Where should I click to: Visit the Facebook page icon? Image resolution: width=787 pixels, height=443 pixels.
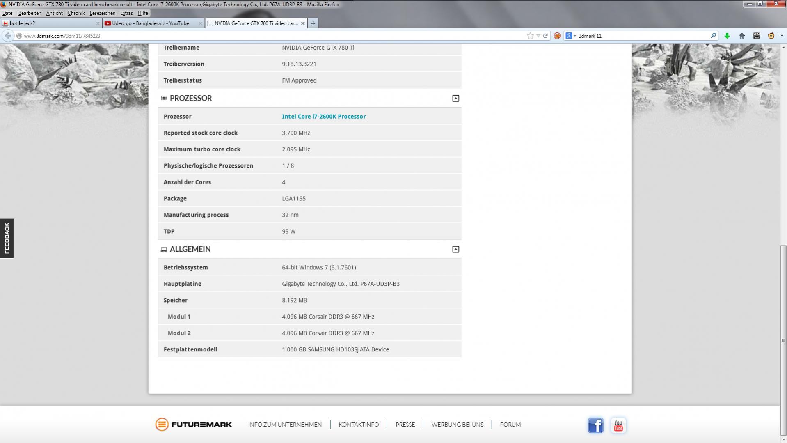click(595, 425)
